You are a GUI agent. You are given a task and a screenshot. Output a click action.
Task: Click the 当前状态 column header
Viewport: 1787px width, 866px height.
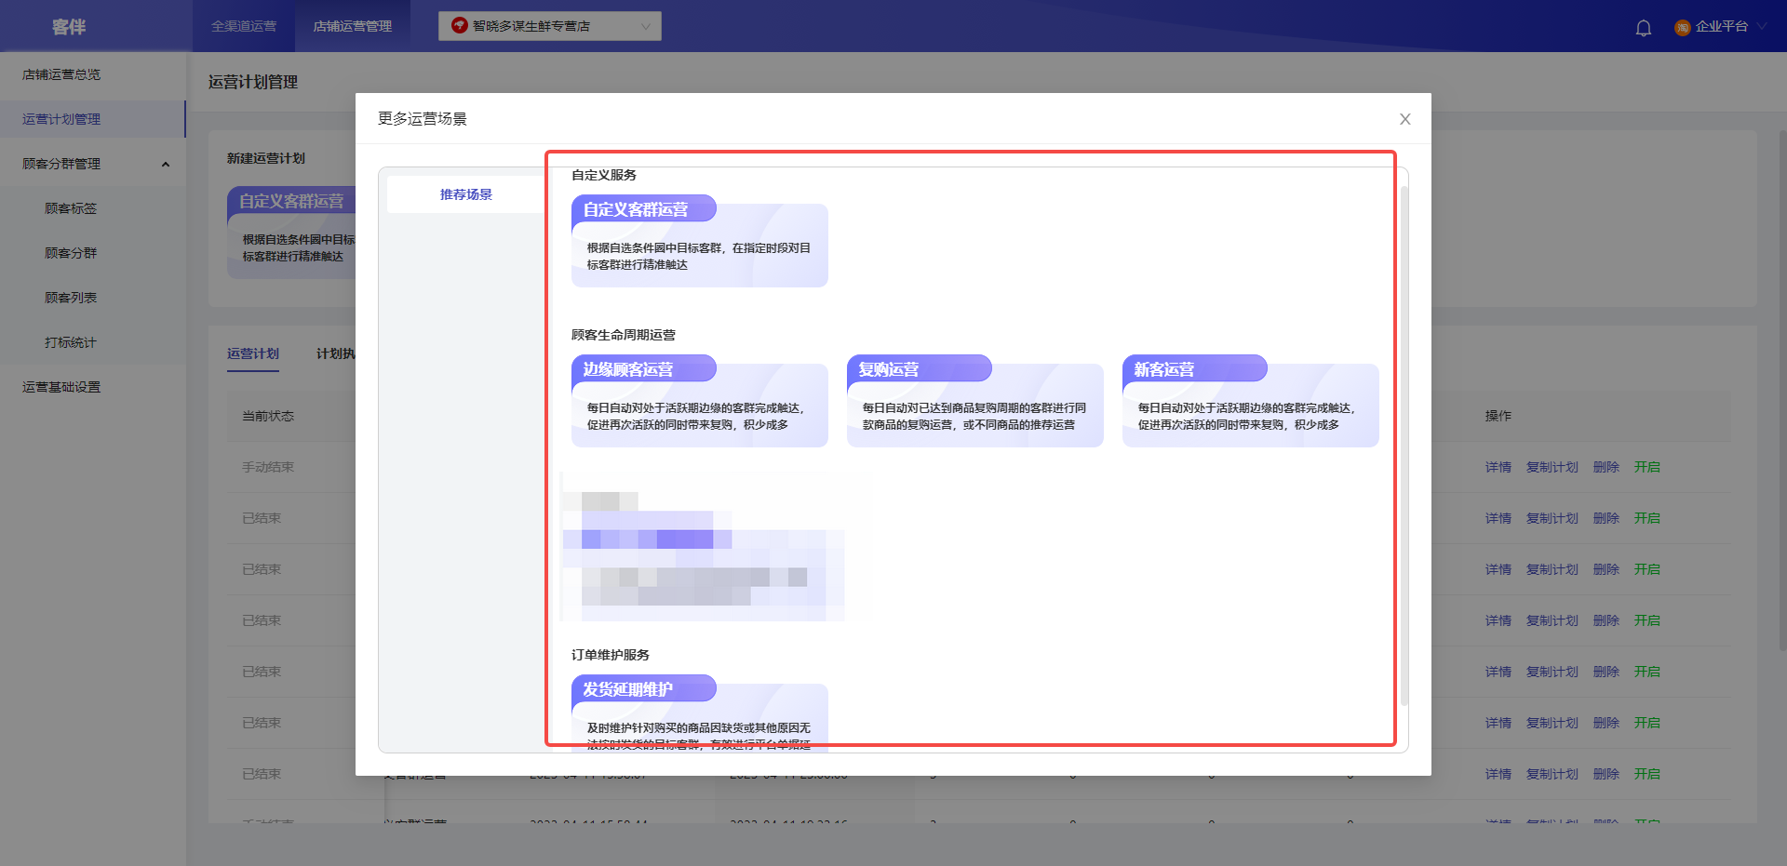point(268,416)
